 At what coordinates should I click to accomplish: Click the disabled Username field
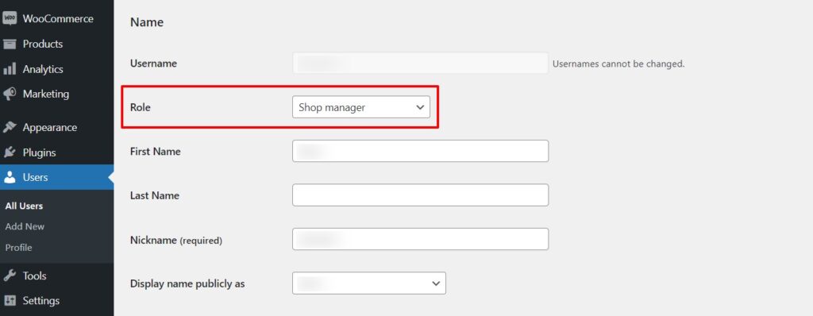[420, 64]
